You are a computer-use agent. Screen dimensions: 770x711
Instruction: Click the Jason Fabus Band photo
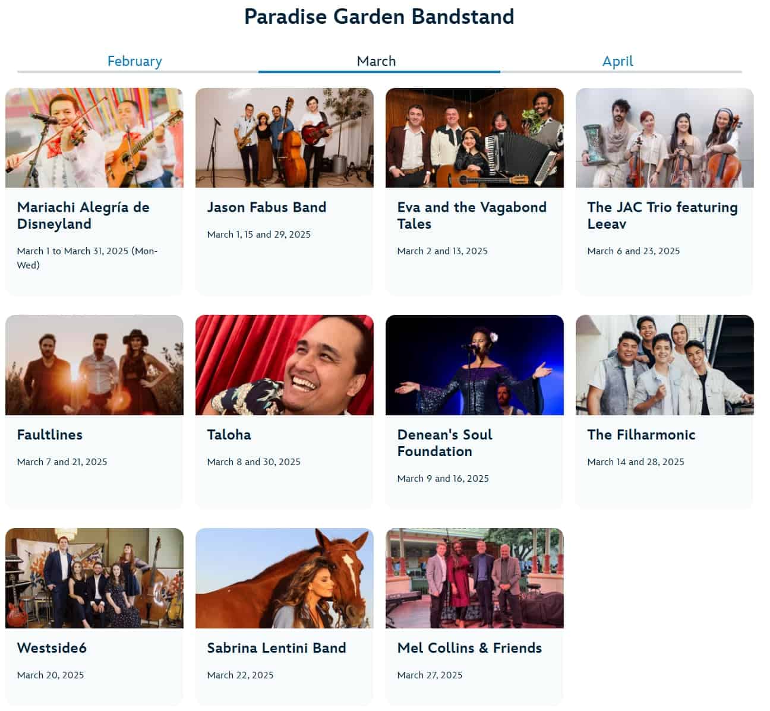click(x=285, y=138)
